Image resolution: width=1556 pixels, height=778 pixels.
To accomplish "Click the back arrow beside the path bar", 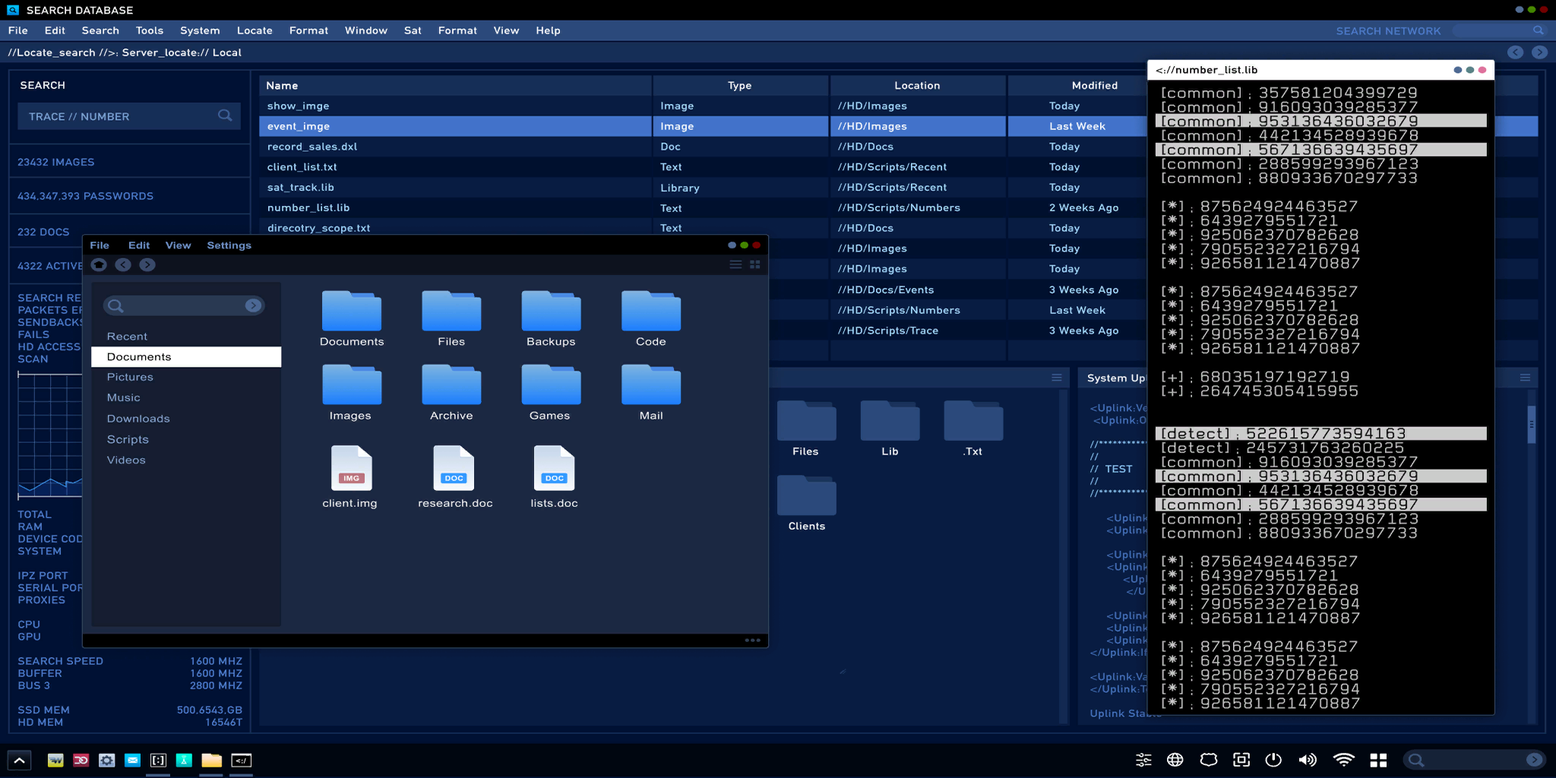I will coord(1515,52).
